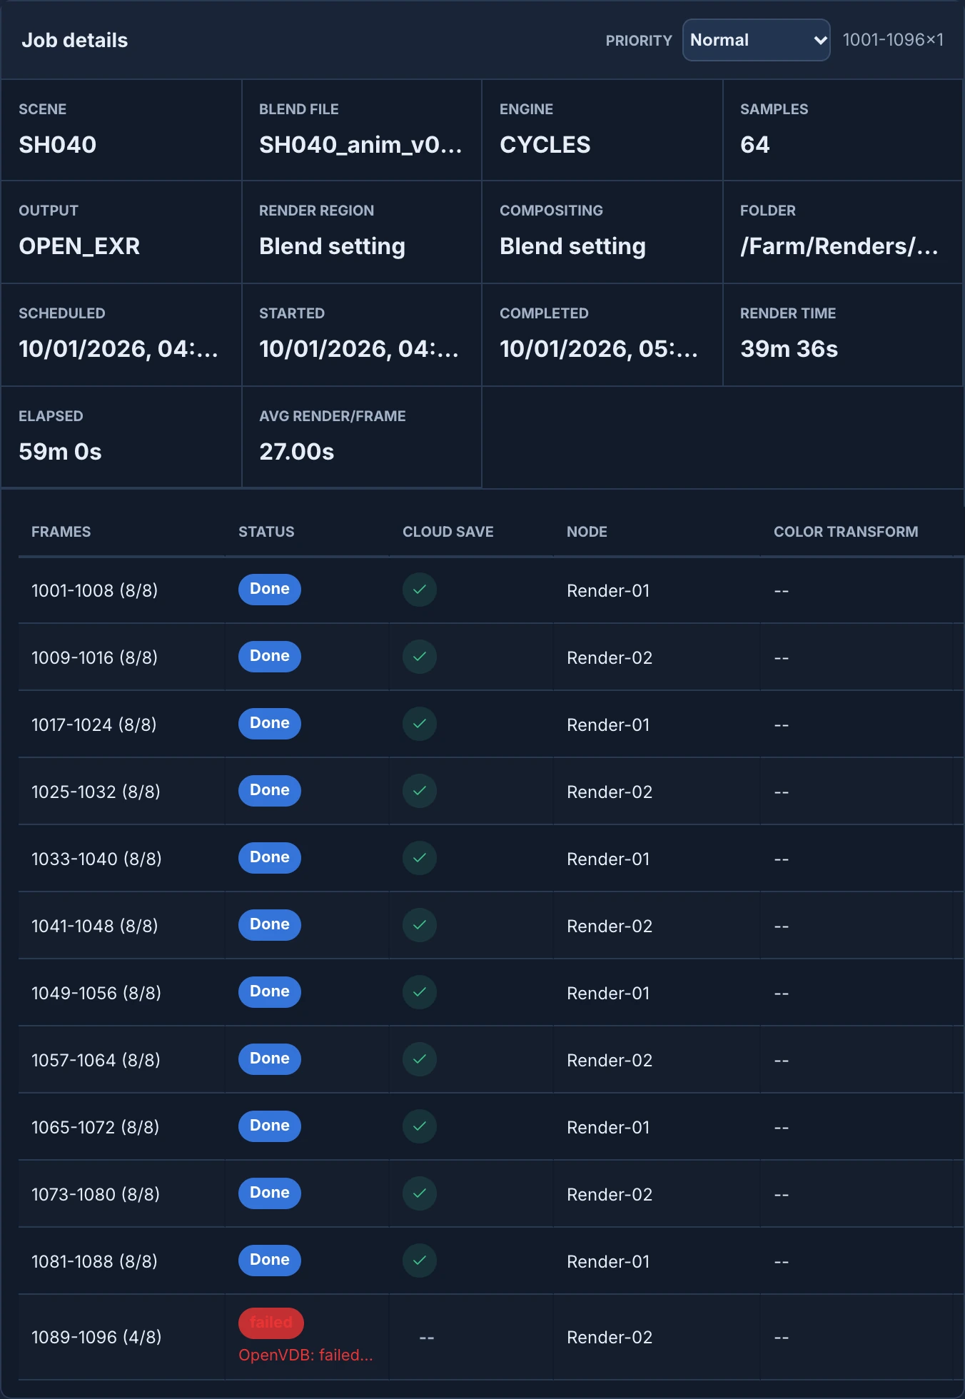Click the completed date 10/01/2026, 05:...
This screenshot has width=965, height=1399.
click(x=599, y=349)
